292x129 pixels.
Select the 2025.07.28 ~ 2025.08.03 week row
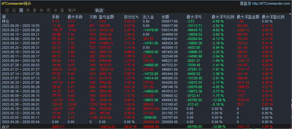tap(146, 65)
